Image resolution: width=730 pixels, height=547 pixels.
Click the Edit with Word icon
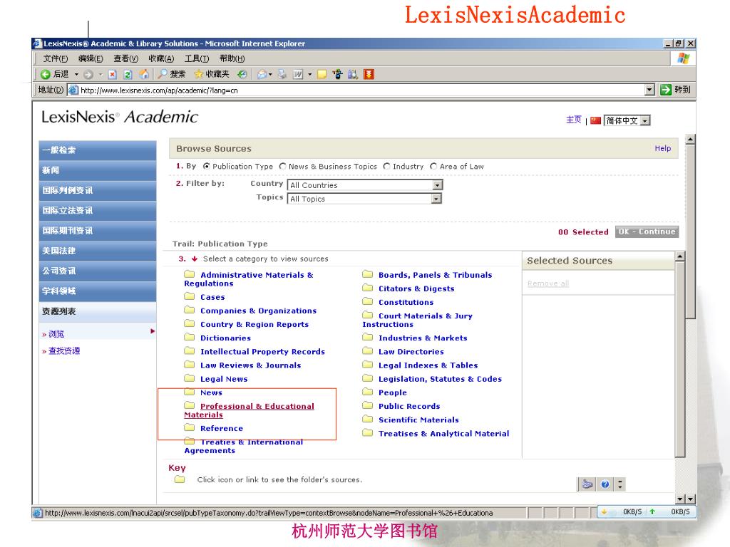click(298, 74)
